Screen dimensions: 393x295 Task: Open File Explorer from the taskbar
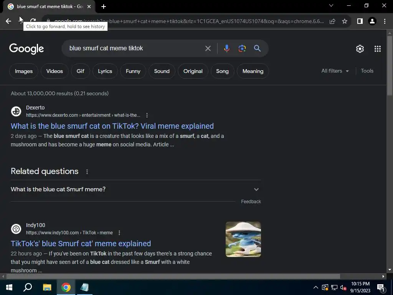47,287
